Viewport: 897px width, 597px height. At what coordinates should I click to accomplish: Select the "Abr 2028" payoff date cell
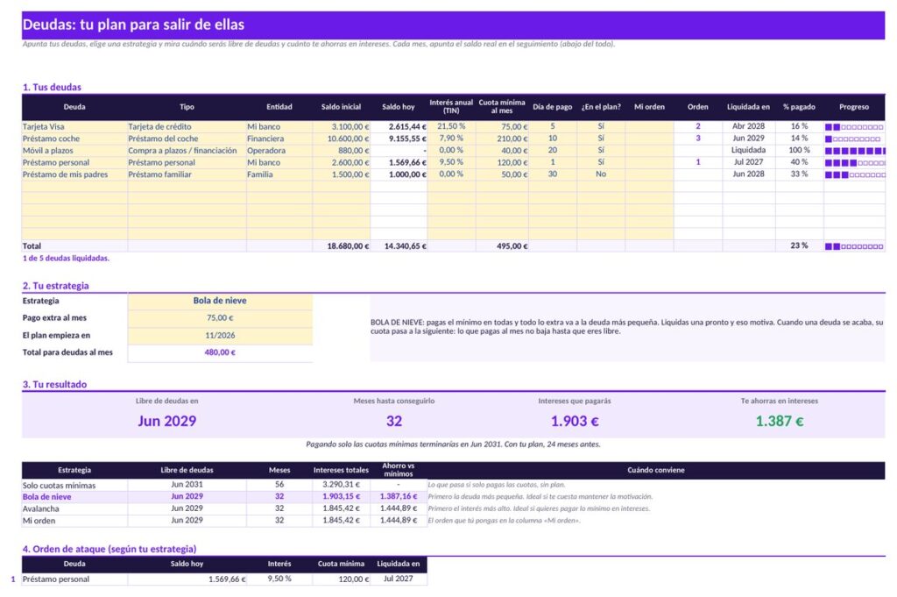(x=748, y=126)
